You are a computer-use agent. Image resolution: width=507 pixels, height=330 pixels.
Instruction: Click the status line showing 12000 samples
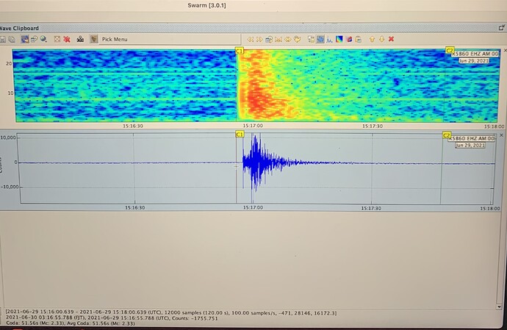point(171,313)
